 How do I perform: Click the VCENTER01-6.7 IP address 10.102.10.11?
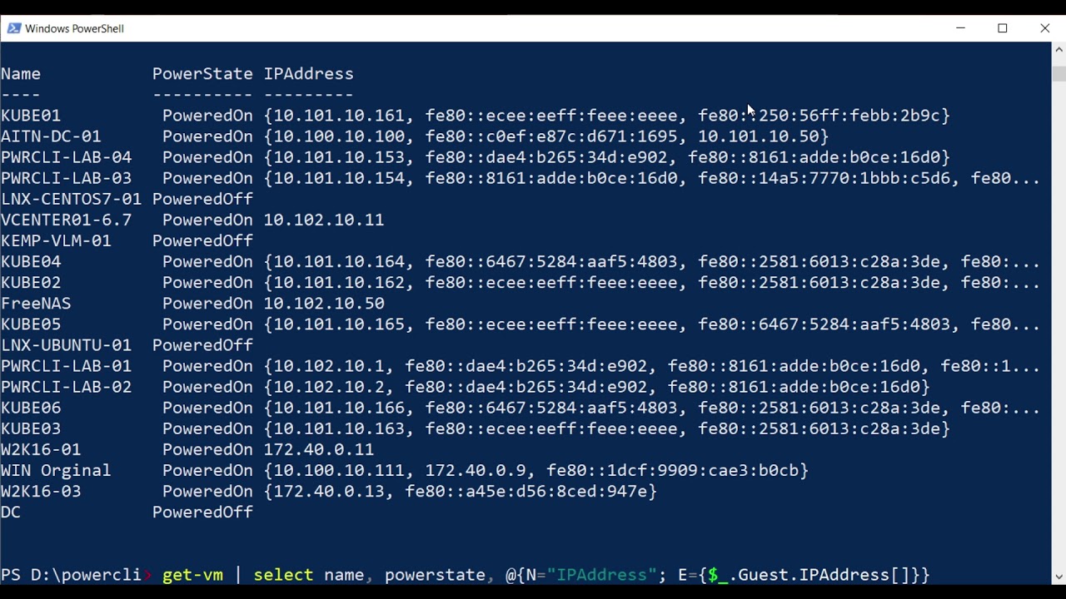click(x=324, y=220)
